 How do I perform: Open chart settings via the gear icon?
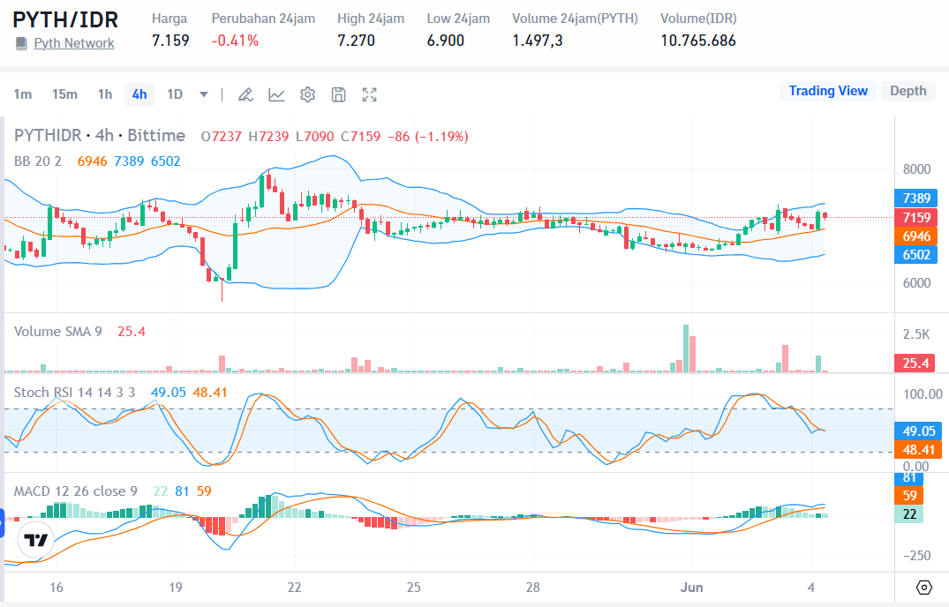(307, 94)
